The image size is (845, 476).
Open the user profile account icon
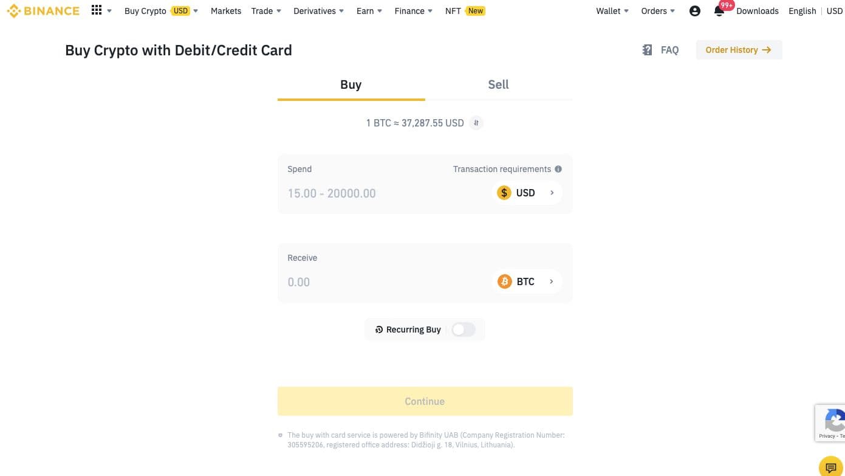click(695, 11)
